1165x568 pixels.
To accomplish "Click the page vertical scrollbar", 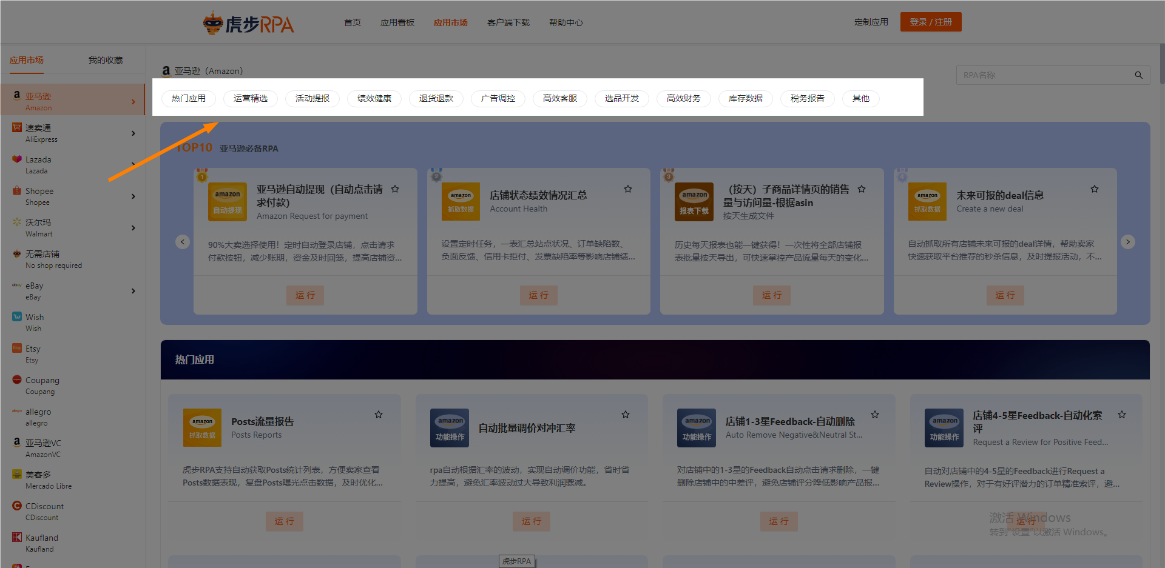I will (x=1161, y=64).
